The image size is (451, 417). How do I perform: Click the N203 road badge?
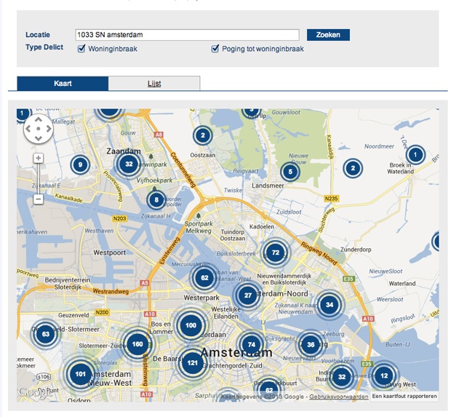point(119,218)
